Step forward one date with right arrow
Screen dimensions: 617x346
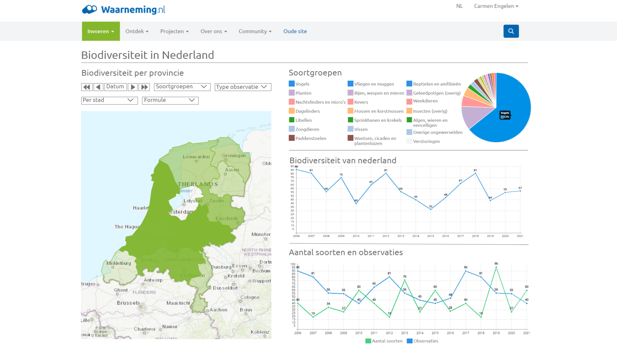point(133,87)
